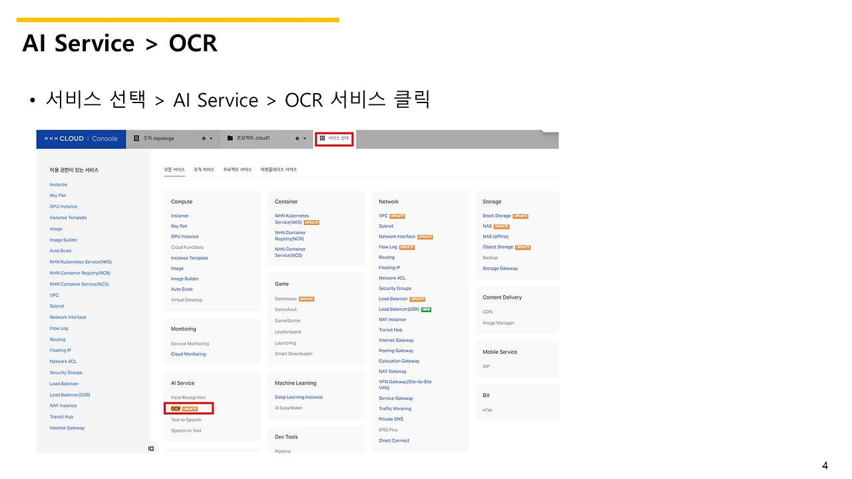Open NAS (offline) in the Storage card
Image resolution: width=852 pixels, height=479 pixels.
coord(496,236)
